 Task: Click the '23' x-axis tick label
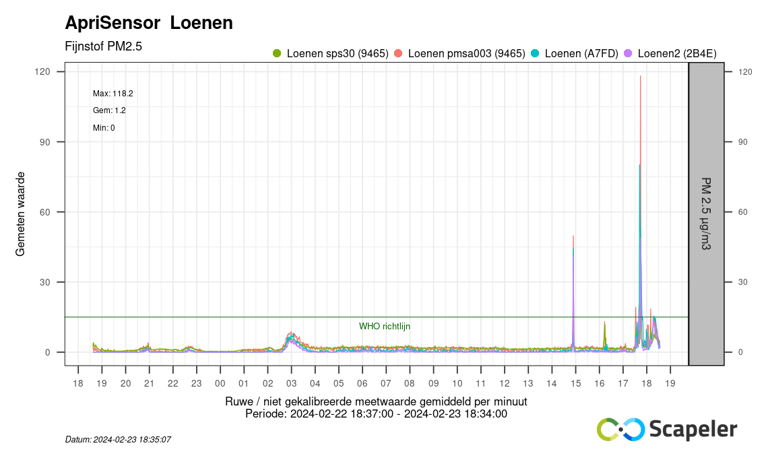(197, 384)
